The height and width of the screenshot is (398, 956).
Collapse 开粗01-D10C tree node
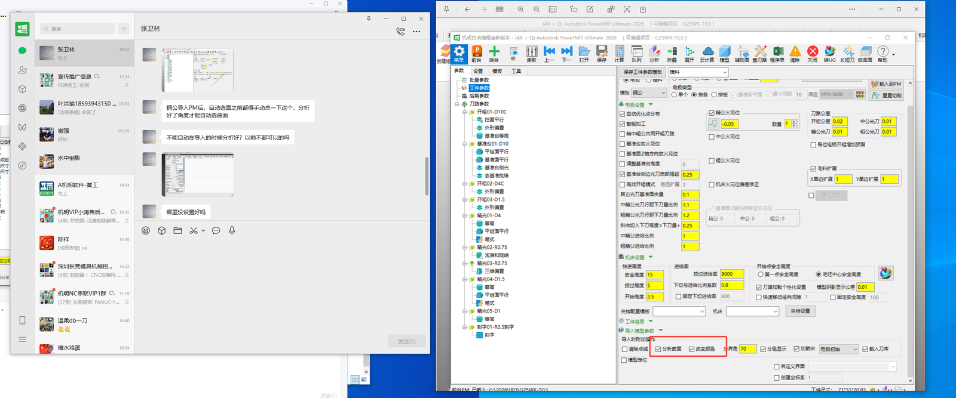[x=465, y=112]
